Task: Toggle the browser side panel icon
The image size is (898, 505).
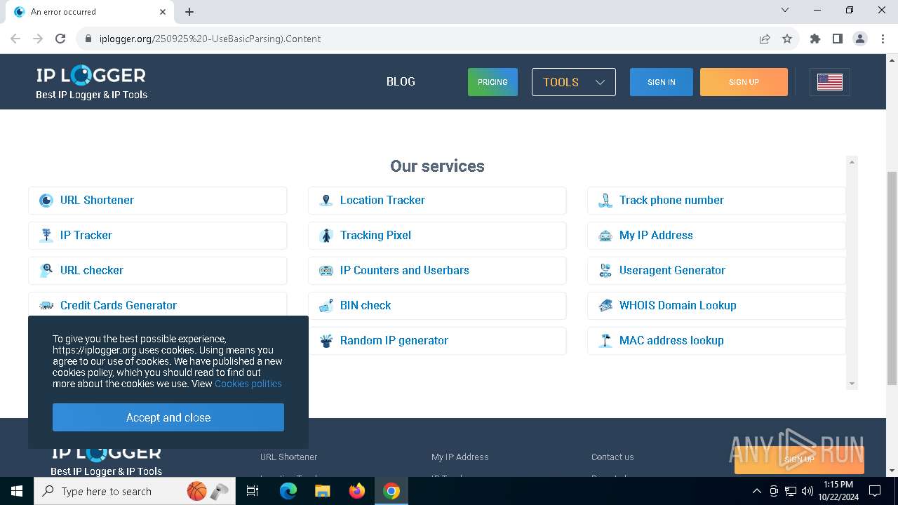Action: 838,39
